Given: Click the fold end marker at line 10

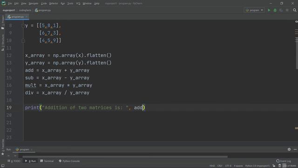Looking at the screenshot, I should coord(23,41).
